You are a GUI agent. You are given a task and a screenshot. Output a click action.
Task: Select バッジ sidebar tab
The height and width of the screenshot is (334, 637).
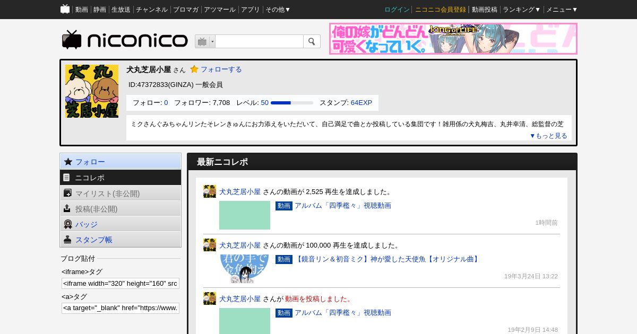[120, 224]
